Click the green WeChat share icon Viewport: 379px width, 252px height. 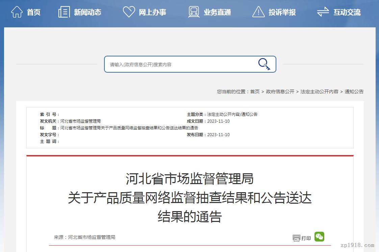pyautogui.click(x=319, y=237)
